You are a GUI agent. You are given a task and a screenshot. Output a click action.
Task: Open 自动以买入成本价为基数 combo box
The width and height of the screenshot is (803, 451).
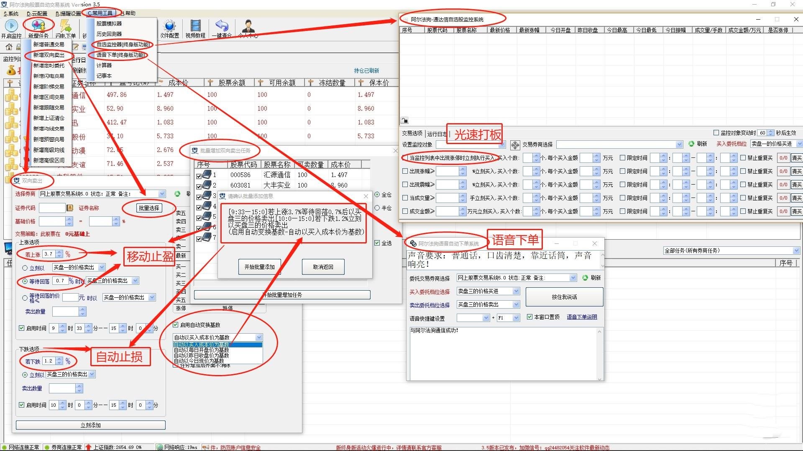click(x=218, y=337)
